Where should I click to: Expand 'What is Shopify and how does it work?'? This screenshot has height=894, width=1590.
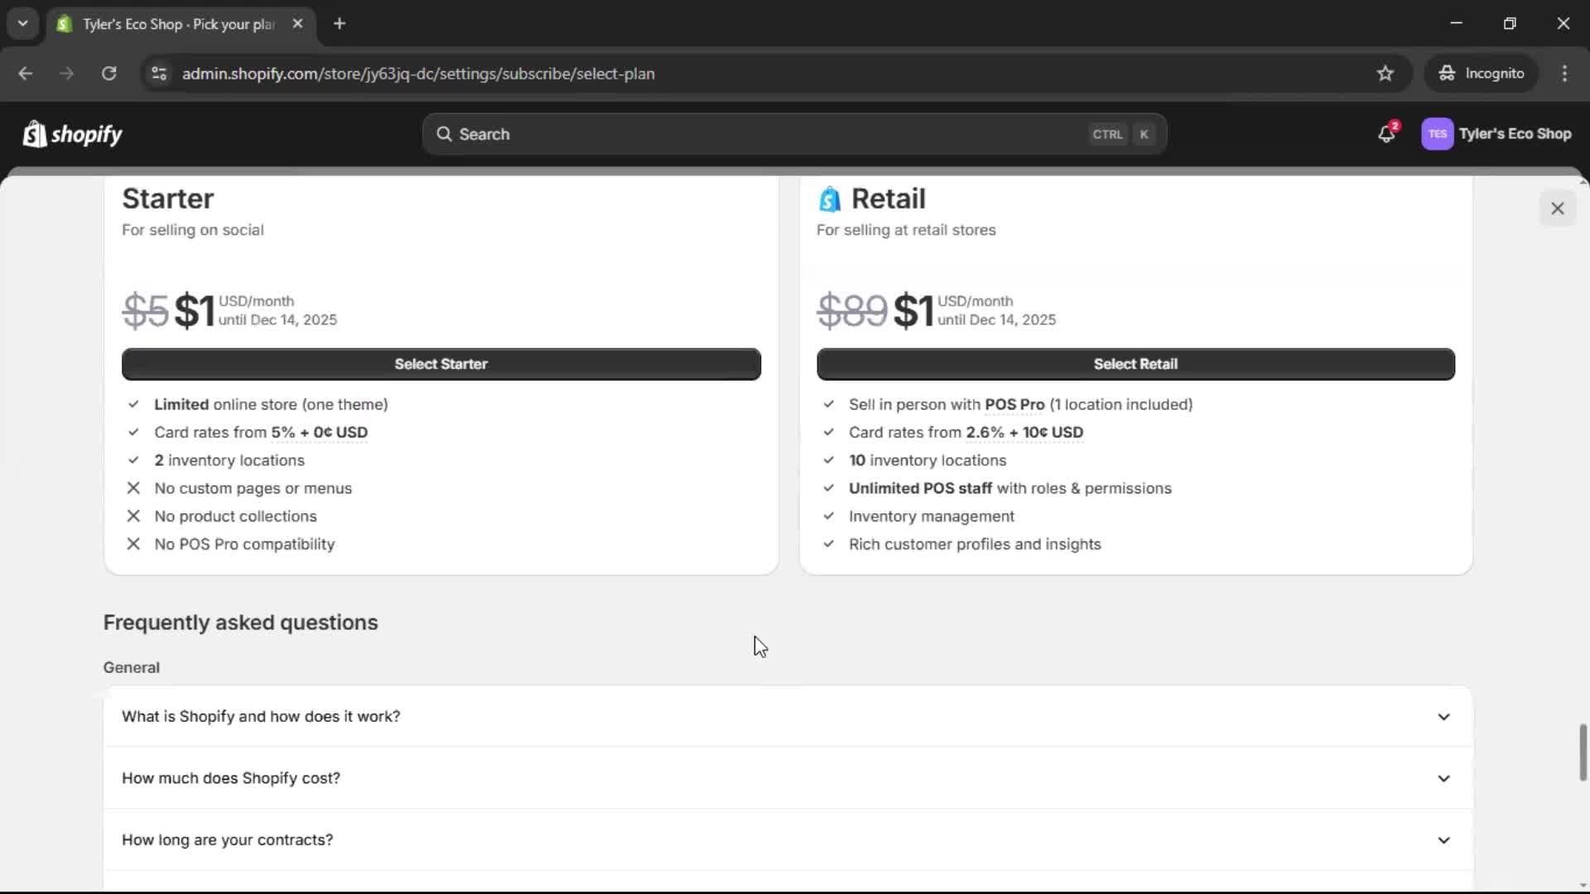[x=788, y=716]
